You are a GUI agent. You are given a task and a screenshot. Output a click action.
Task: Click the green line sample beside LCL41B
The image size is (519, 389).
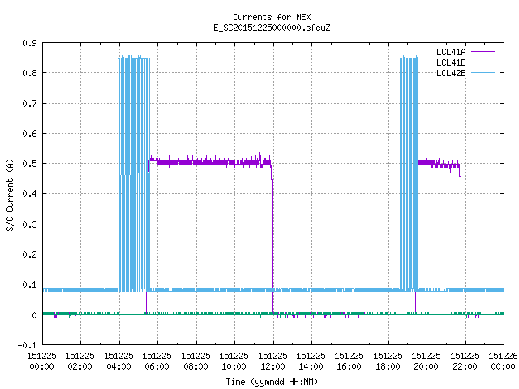[483, 62]
